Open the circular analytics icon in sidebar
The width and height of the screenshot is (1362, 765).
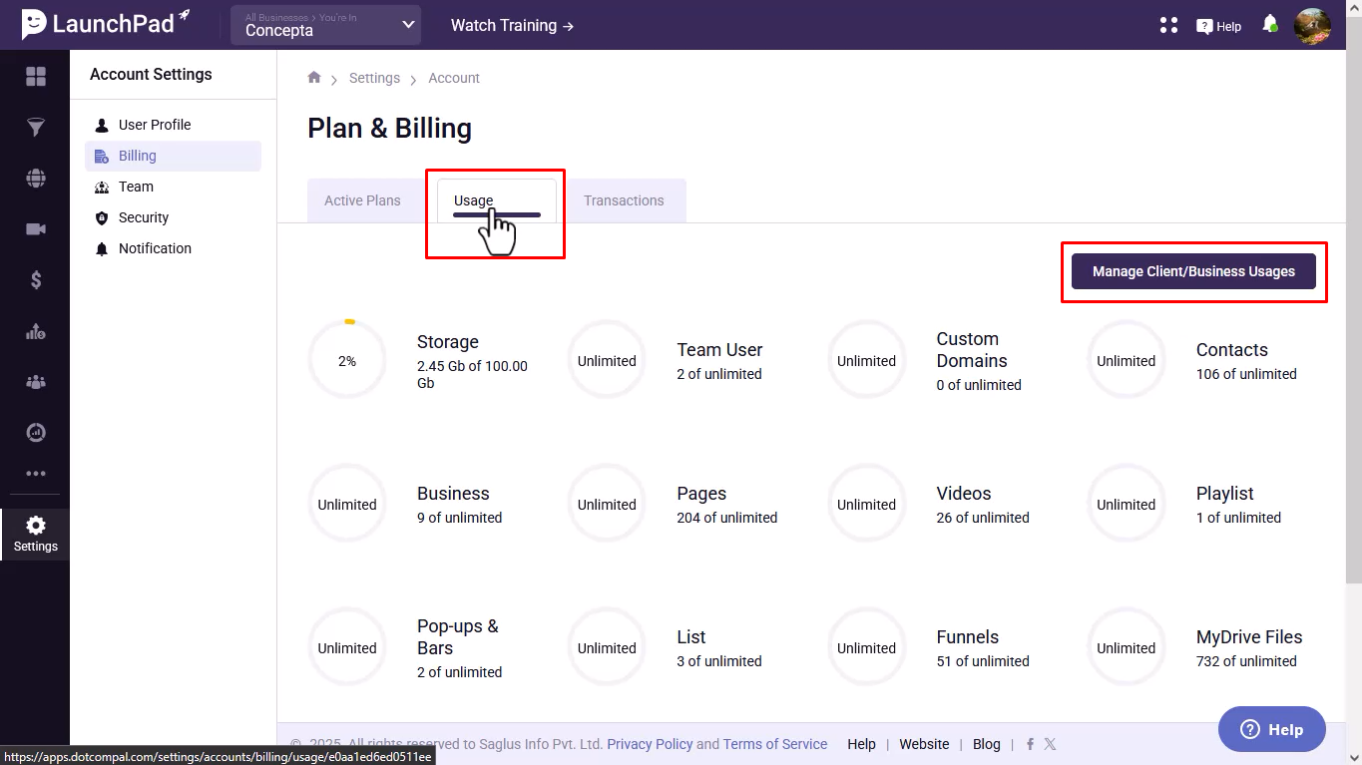[36, 433]
